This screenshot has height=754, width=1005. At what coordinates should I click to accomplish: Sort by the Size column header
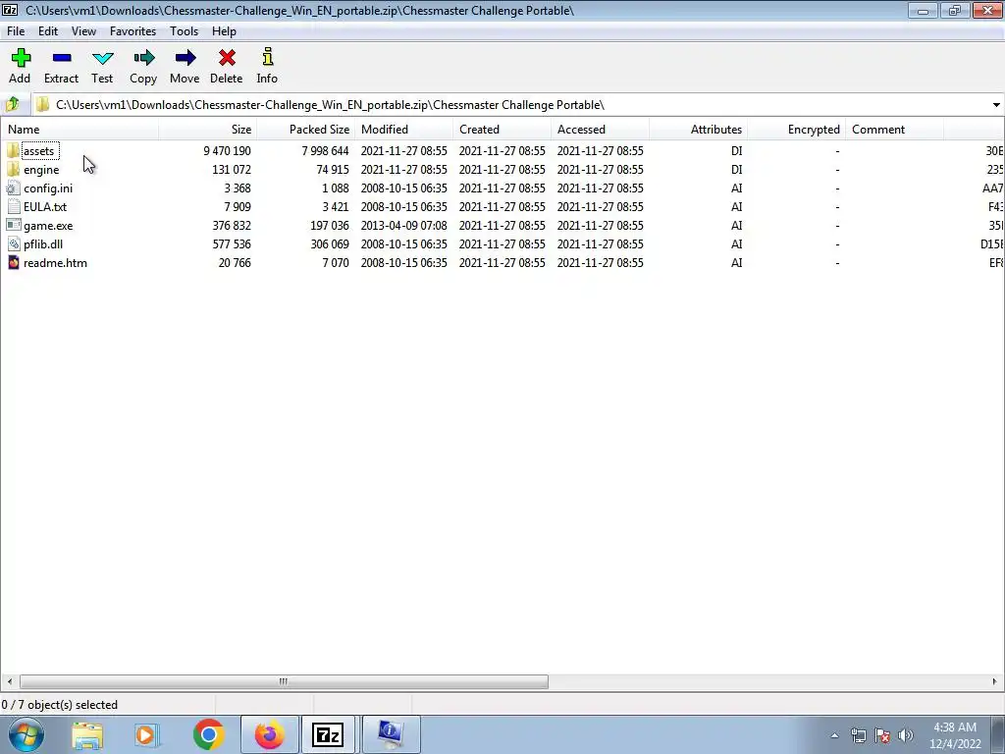208,130
